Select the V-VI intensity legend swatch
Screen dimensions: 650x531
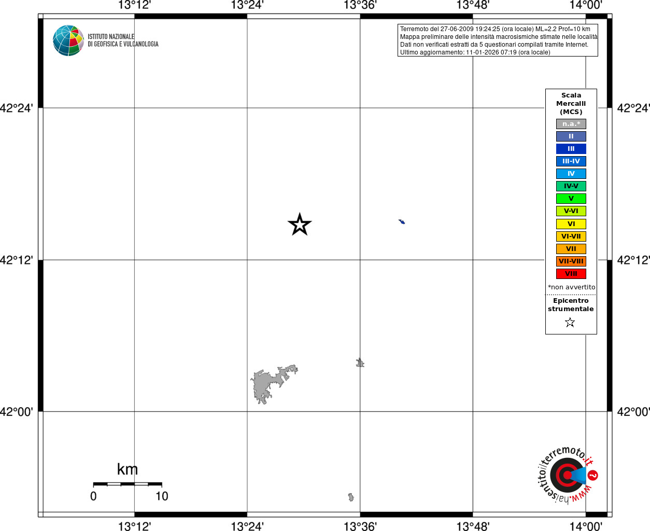pos(571,211)
